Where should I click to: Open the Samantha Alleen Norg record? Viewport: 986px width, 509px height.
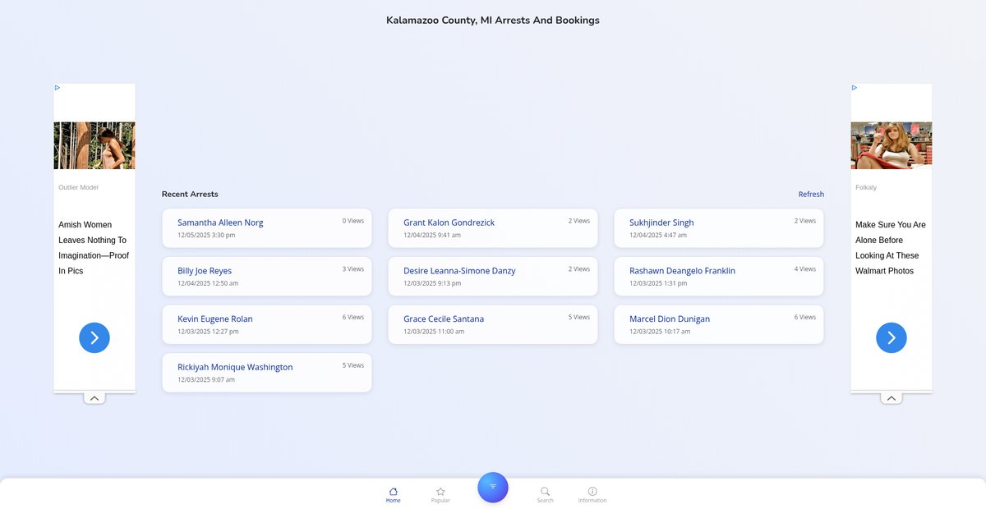pyautogui.click(x=220, y=222)
